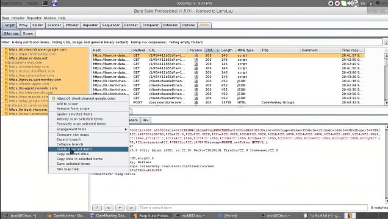Open the [Home] folder taskbar item

pyautogui.click(x=228, y=215)
